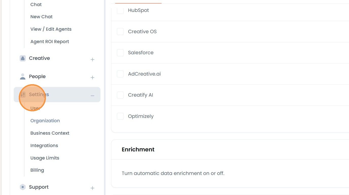Open the Integrations menu item
349x195 pixels.
(x=44, y=146)
